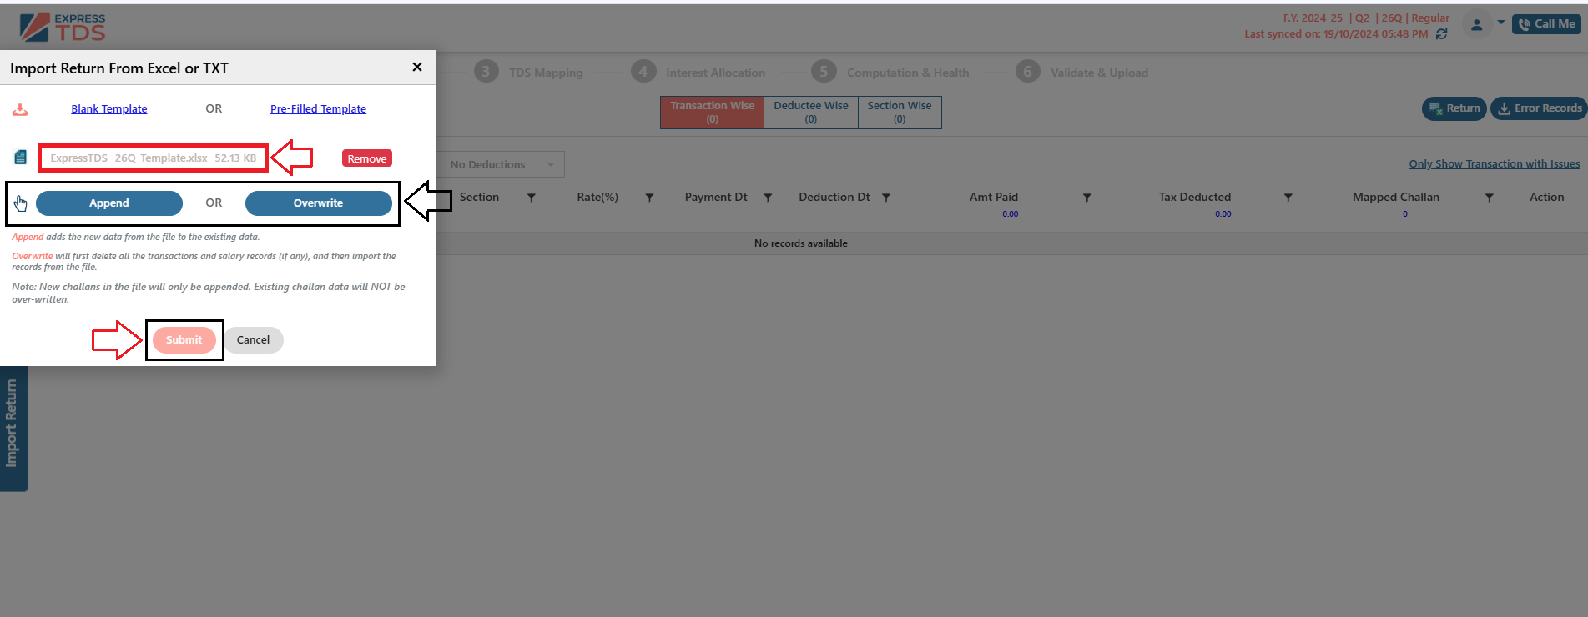The width and height of the screenshot is (1588, 617).
Task: Cancel the import return dialog
Action: coord(253,339)
